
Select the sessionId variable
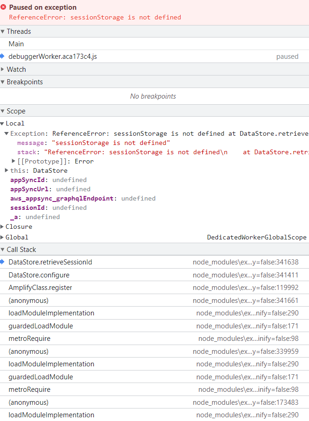(48, 207)
